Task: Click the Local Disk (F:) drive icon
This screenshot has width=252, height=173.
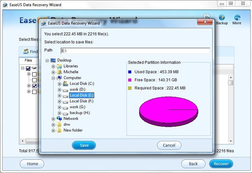Action: pyautogui.click(x=65, y=102)
